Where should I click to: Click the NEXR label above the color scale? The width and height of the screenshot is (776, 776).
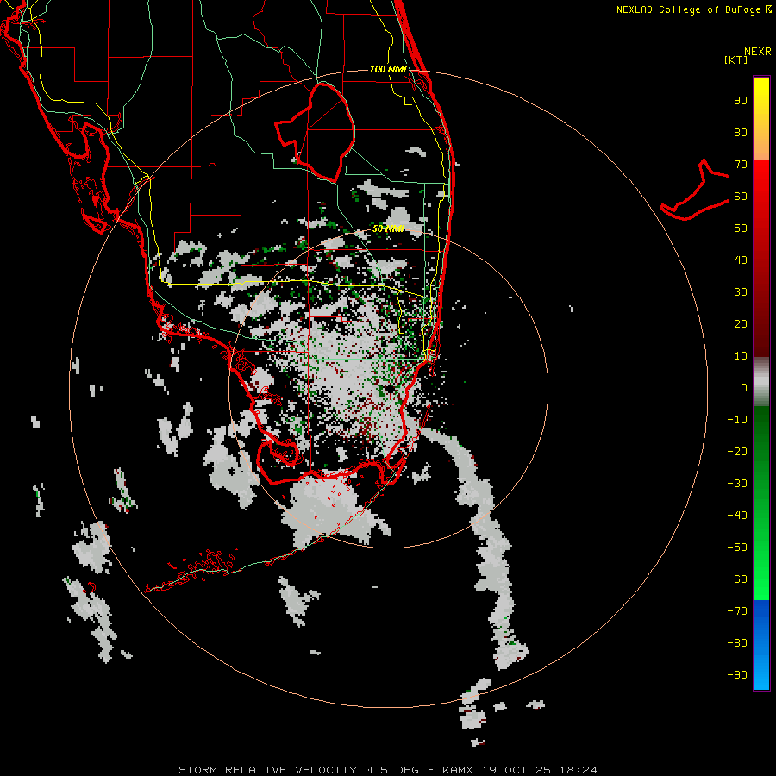click(758, 52)
